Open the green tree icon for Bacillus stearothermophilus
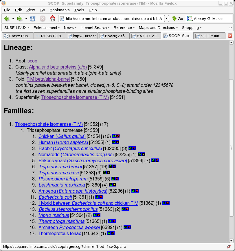The image size is (235, 251). (x=124, y=209)
